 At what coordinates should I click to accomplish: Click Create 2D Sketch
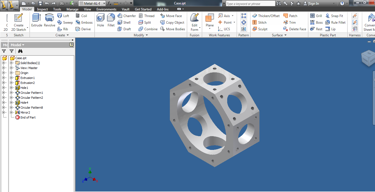pos(18,22)
